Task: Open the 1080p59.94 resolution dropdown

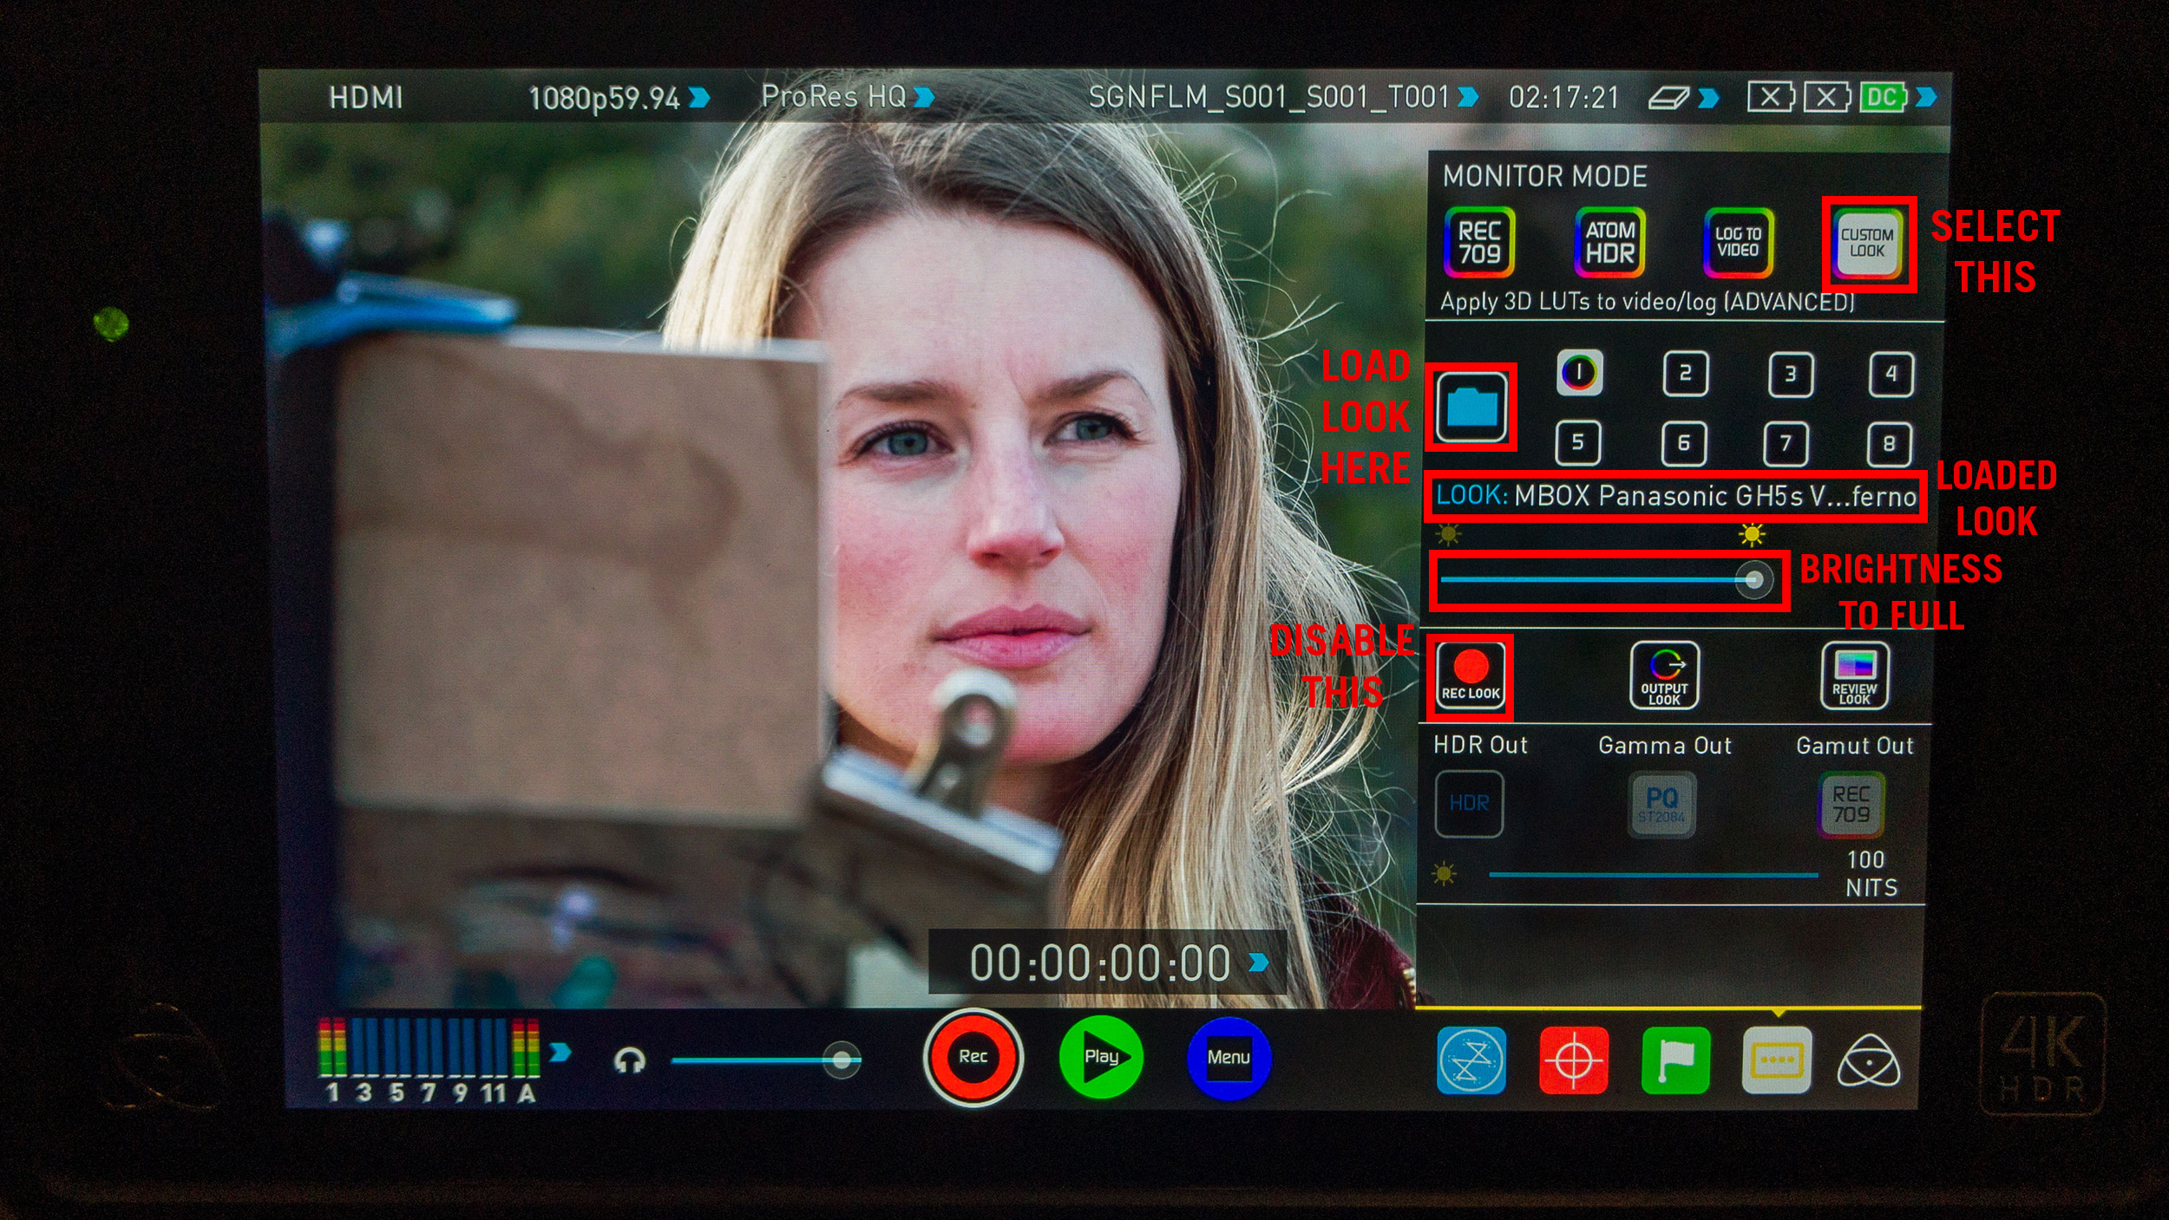Action: click(619, 98)
